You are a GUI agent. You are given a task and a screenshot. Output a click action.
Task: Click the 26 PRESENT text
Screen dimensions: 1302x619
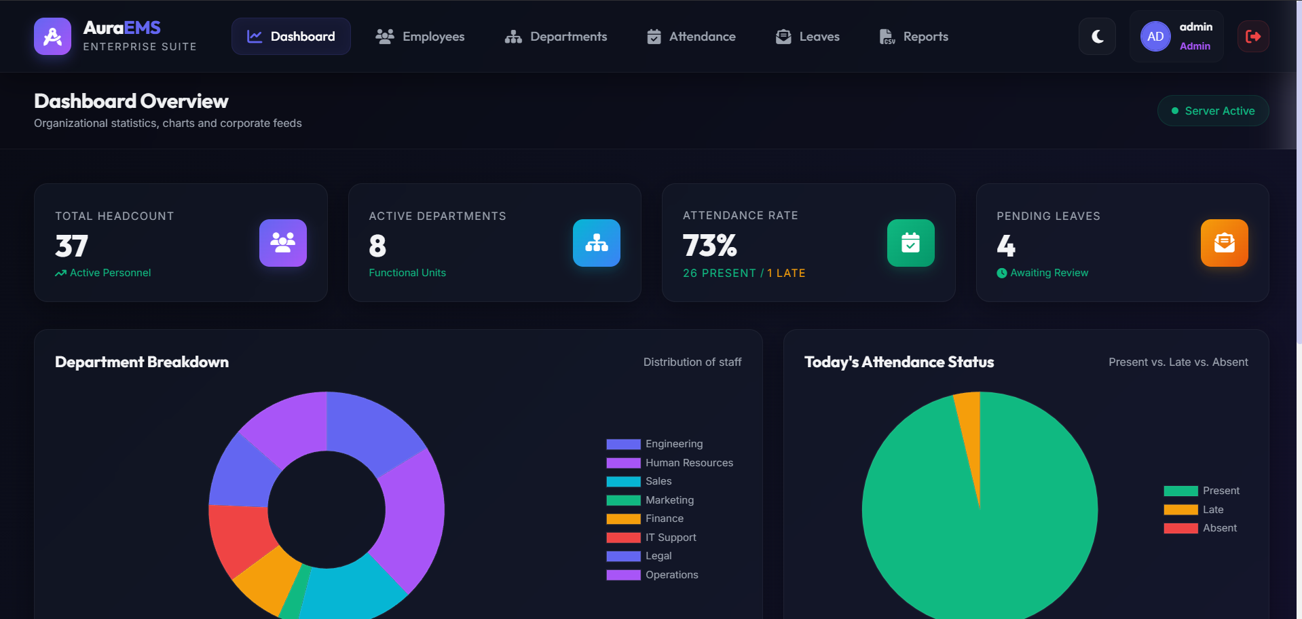point(719,273)
